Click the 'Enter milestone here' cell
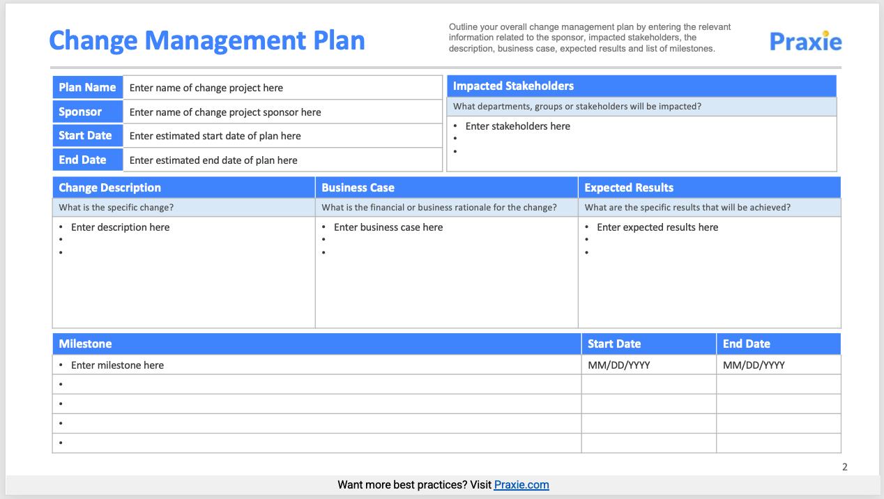This screenshot has width=884, height=499. [x=317, y=364]
